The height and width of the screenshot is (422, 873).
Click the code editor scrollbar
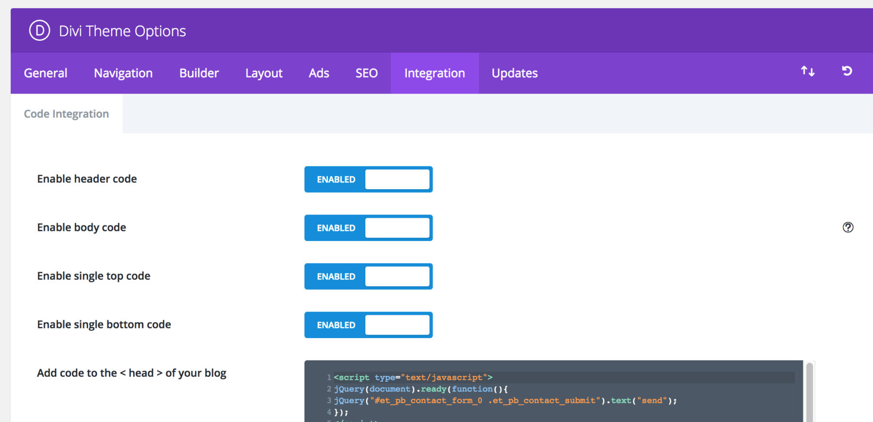coord(809,392)
